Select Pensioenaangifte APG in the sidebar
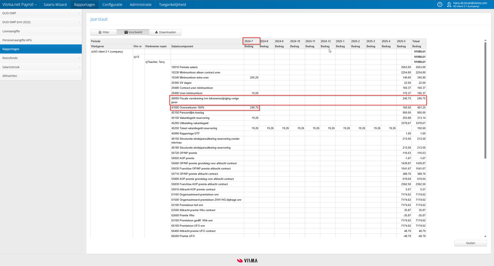Screen dimensions: 494x266 pos(41,40)
